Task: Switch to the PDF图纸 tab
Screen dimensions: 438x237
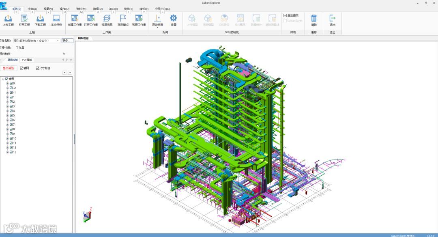Action: coord(27,60)
